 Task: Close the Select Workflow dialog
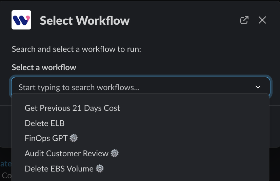(x=262, y=20)
